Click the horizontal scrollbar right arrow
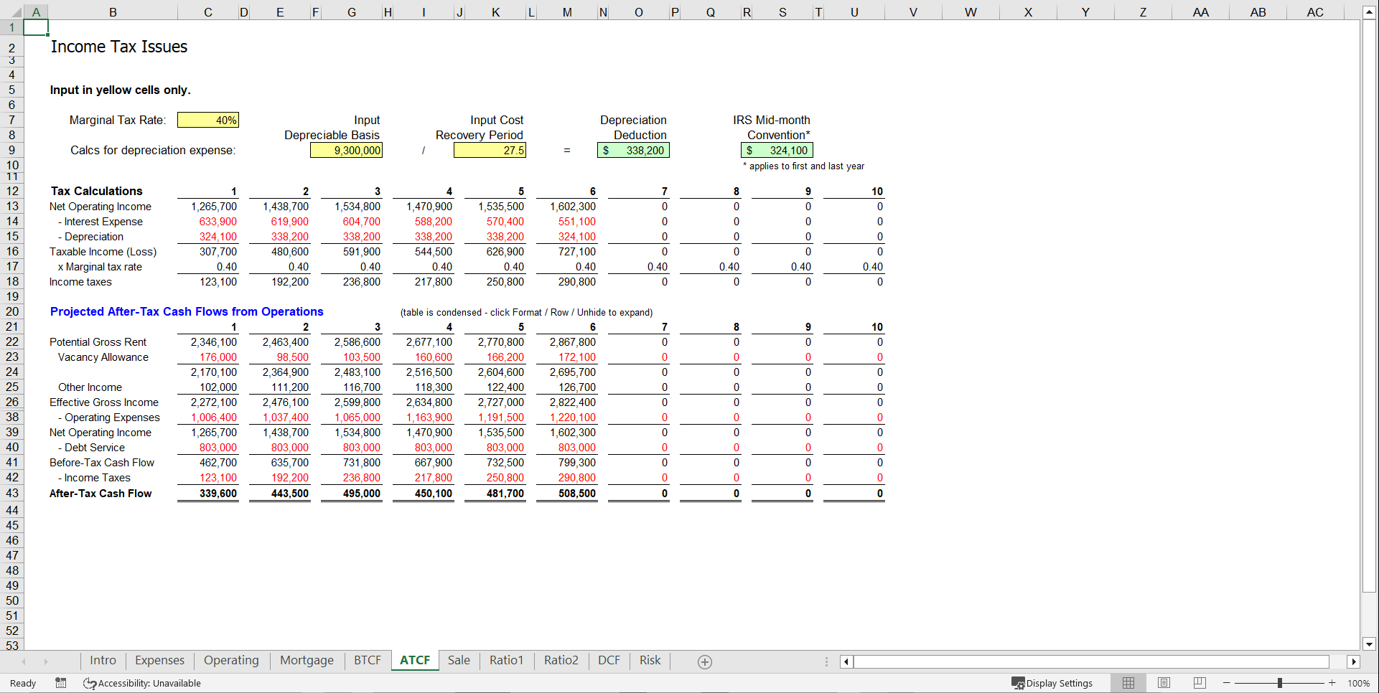This screenshot has width=1379, height=693. click(1354, 661)
